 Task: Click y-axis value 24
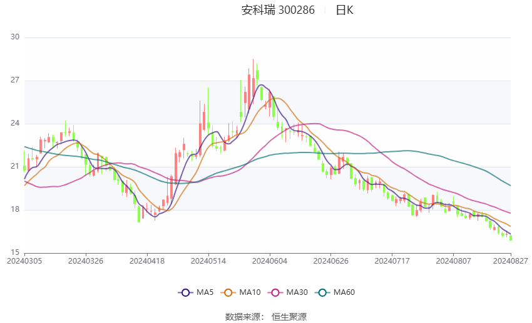coord(15,123)
